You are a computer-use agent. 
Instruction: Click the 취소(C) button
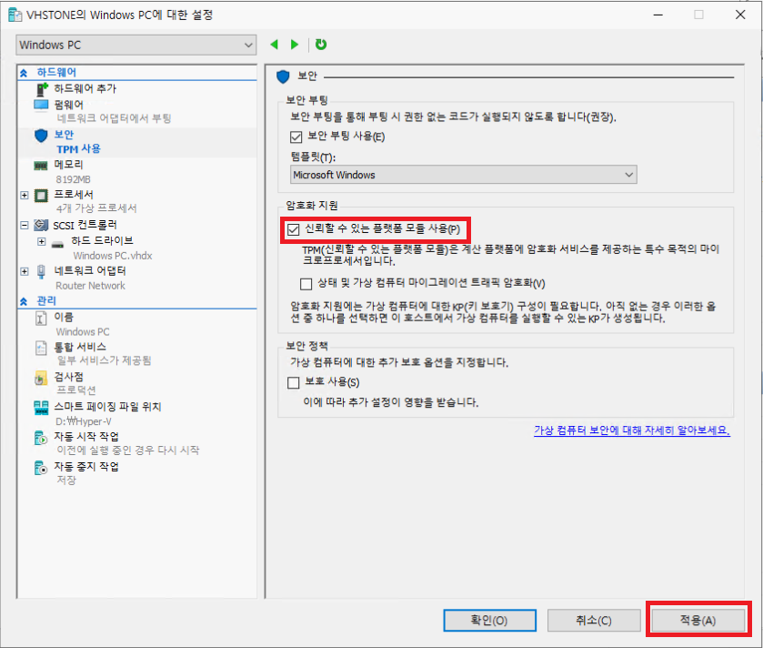(594, 621)
